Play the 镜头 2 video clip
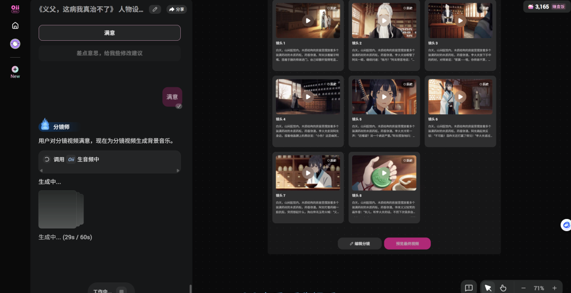571x293 pixels. click(x=384, y=21)
